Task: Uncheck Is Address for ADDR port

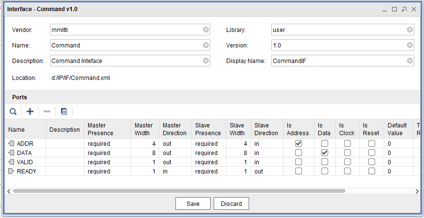Action: coord(298,143)
